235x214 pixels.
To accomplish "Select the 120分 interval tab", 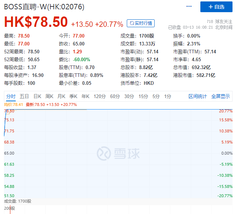I will 100,96.
